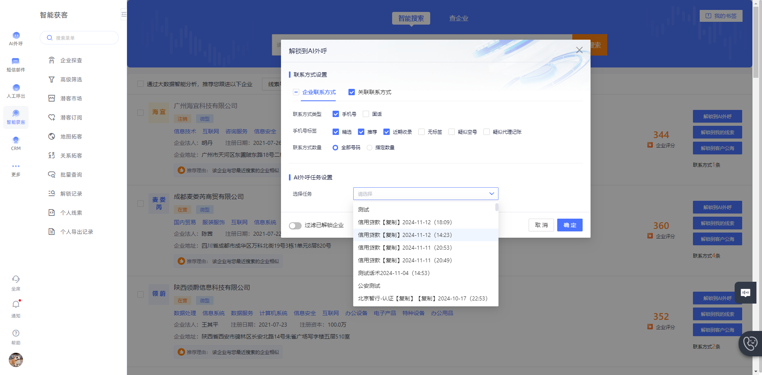The height and width of the screenshot is (375, 762).
Task: Switch to the 企业联系方式 tab
Action: (x=319, y=92)
